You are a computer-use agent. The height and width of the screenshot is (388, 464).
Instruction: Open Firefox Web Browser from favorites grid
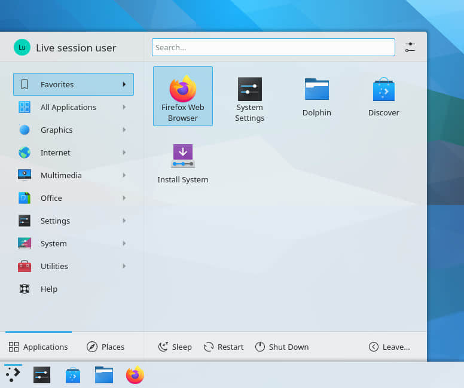183,96
